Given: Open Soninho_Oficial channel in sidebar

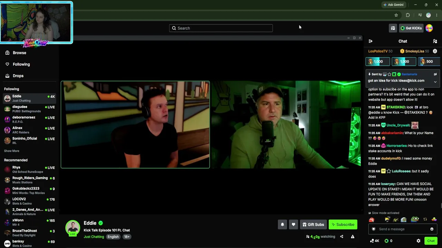Looking at the screenshot, I should tap(29, 141).
